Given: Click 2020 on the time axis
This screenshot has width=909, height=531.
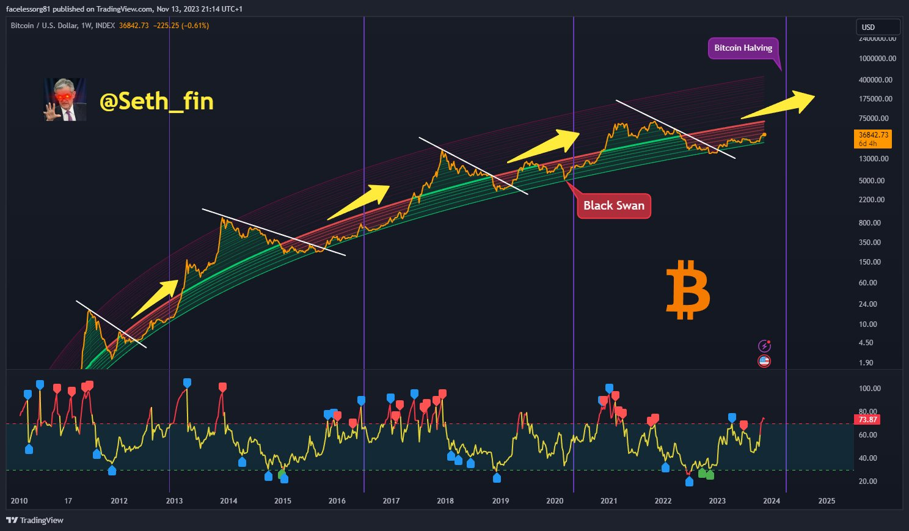Looking at the screenshot, I should [x=555, y=501].
